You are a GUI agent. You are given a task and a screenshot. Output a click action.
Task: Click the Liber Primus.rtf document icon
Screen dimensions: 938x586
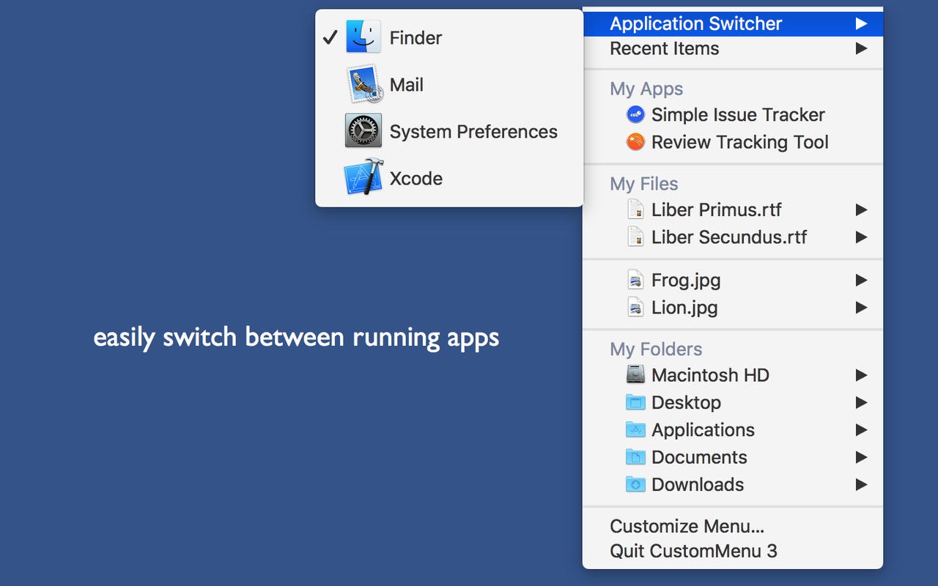pyautogui.click(x=635, y=209)
